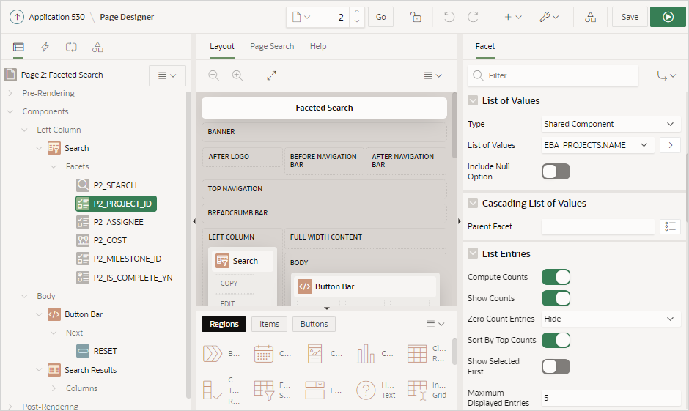Expand the Columns tree node
The image size is (689, 411).
pyautogui.click(x=54, y=388)
